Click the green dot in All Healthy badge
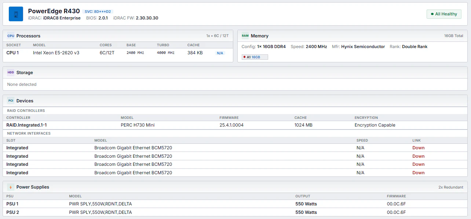The image size is (471, 219). [x=432, y=14]
